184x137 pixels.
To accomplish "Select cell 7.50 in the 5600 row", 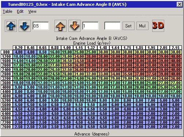I will pos(67,105).
